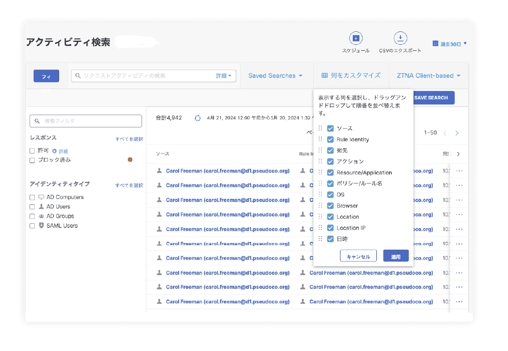This screenshot has width=508, height=351.
Task: Click the キャンセル cancel button
Action: [358, 257]
